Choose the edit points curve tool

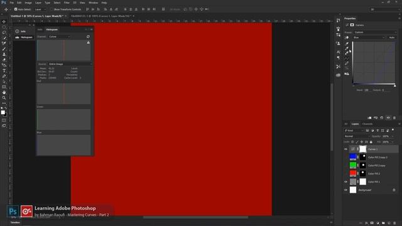coord(347,58)
